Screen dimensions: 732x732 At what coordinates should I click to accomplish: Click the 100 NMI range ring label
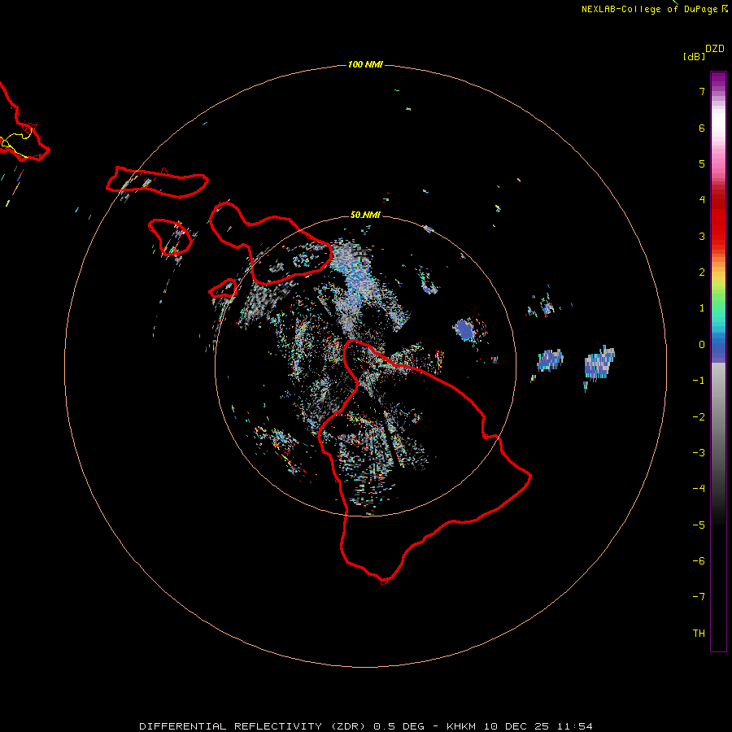tap(365, 64)
